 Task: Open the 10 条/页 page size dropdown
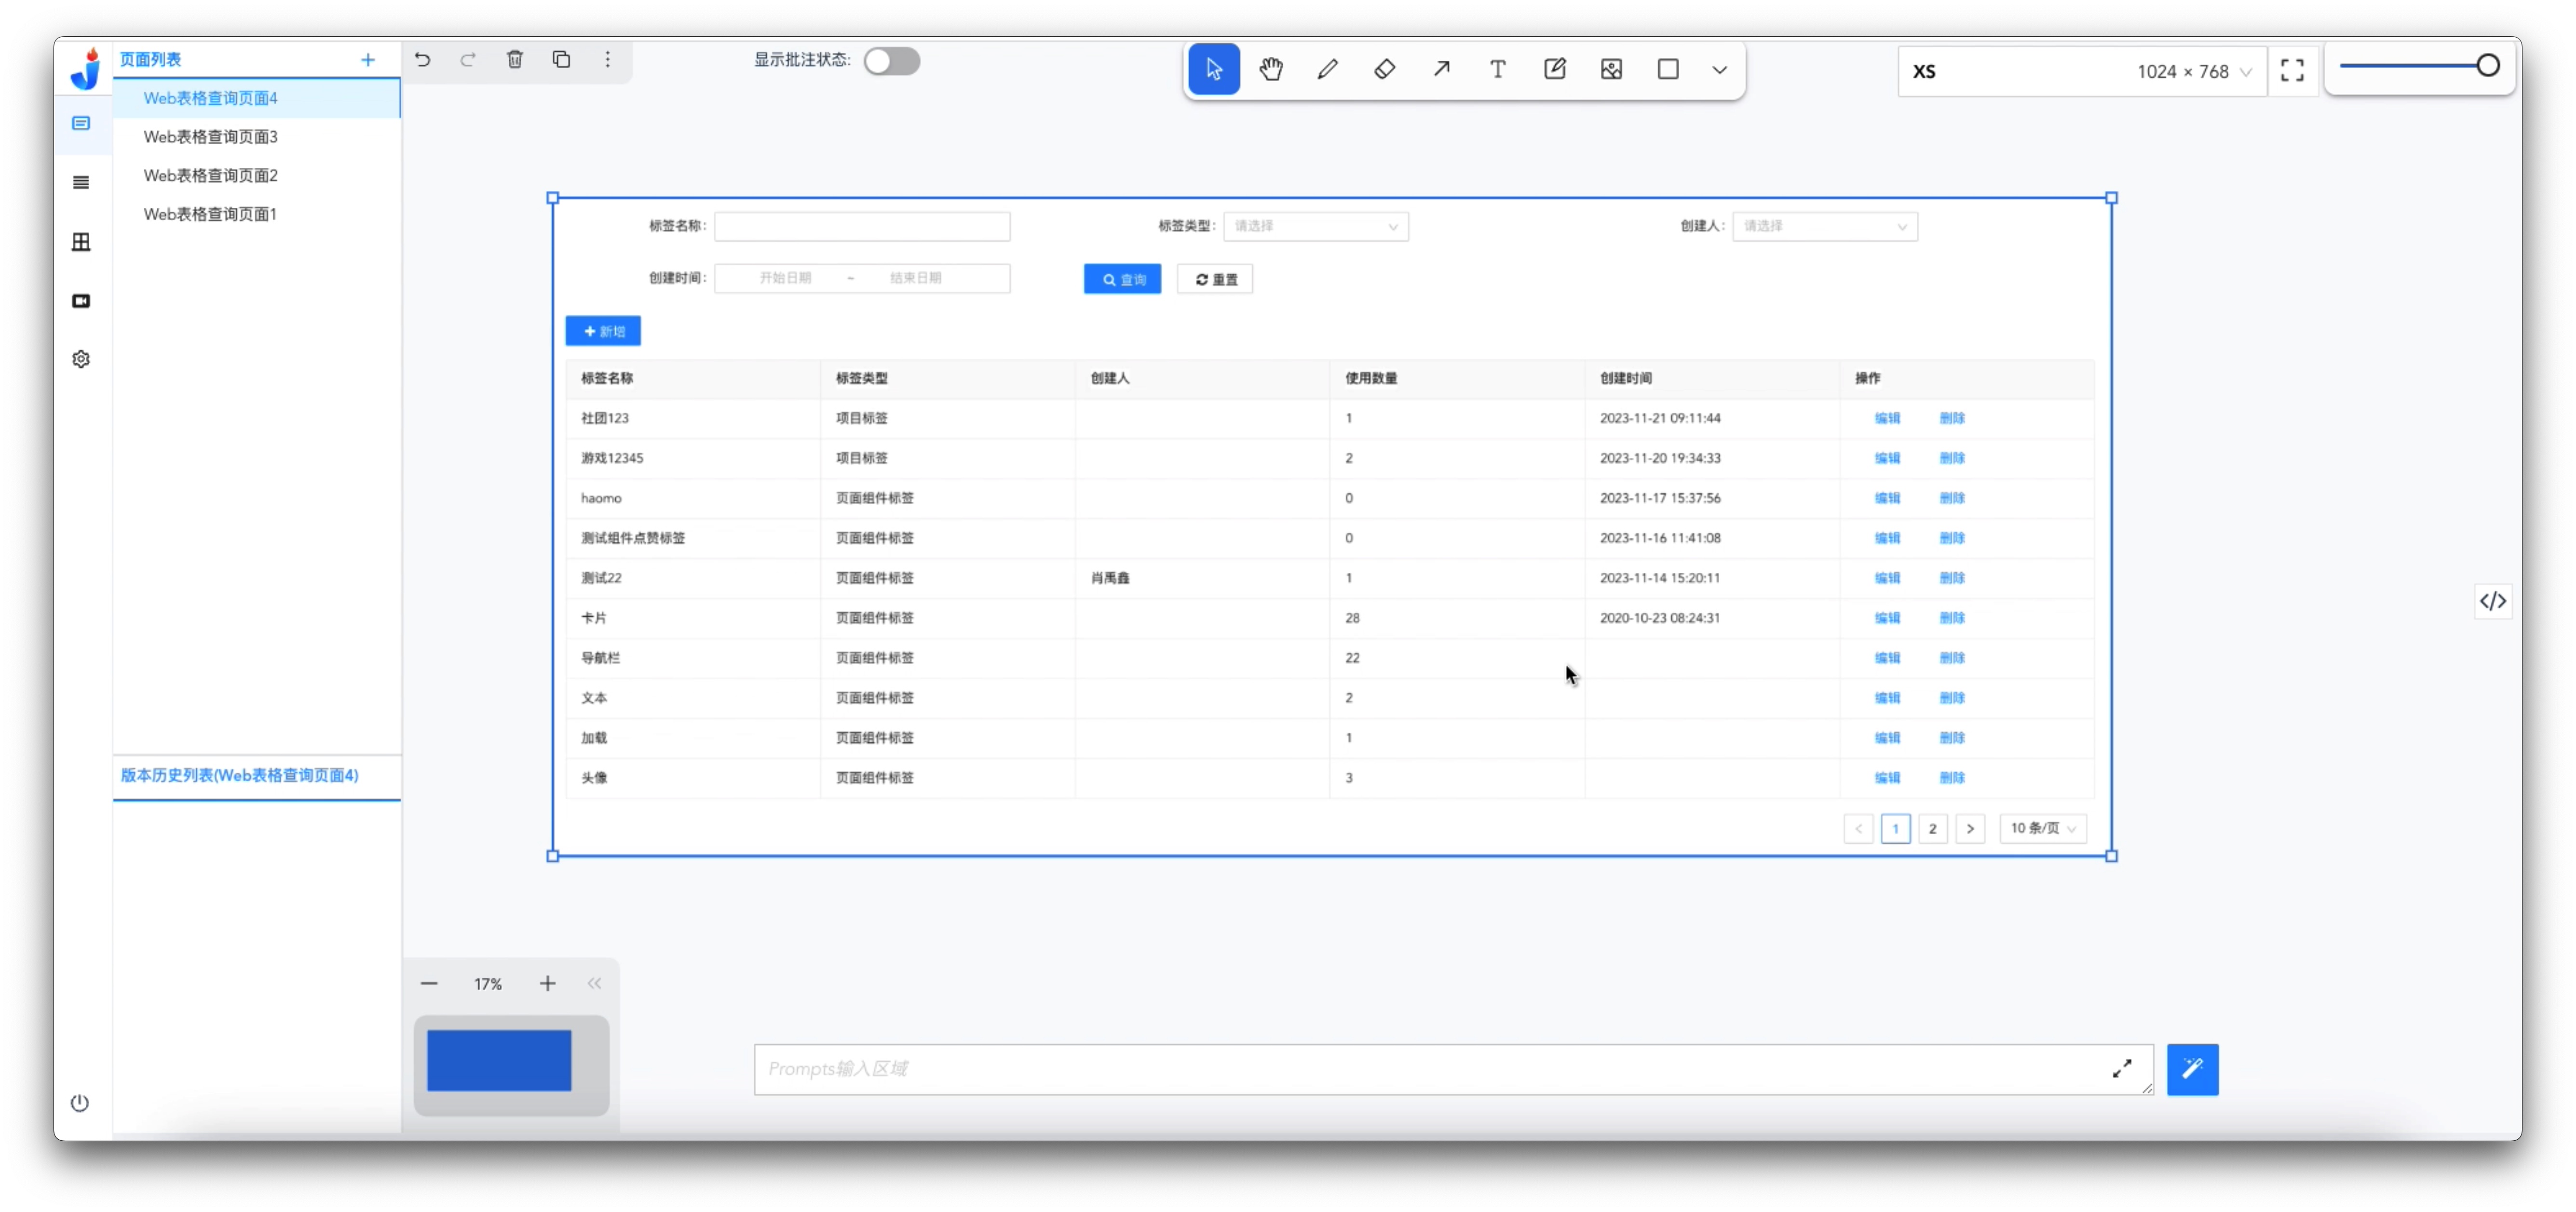(x=2042, y=828)
